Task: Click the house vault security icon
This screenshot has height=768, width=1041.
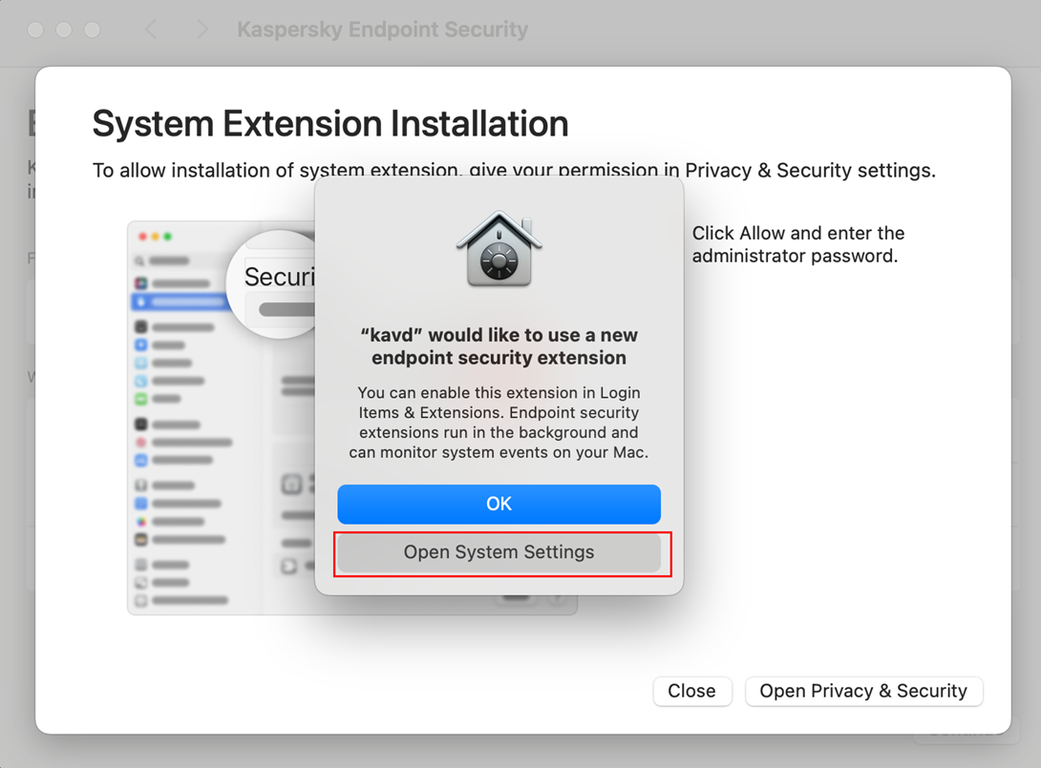Action: coord(499,249)
